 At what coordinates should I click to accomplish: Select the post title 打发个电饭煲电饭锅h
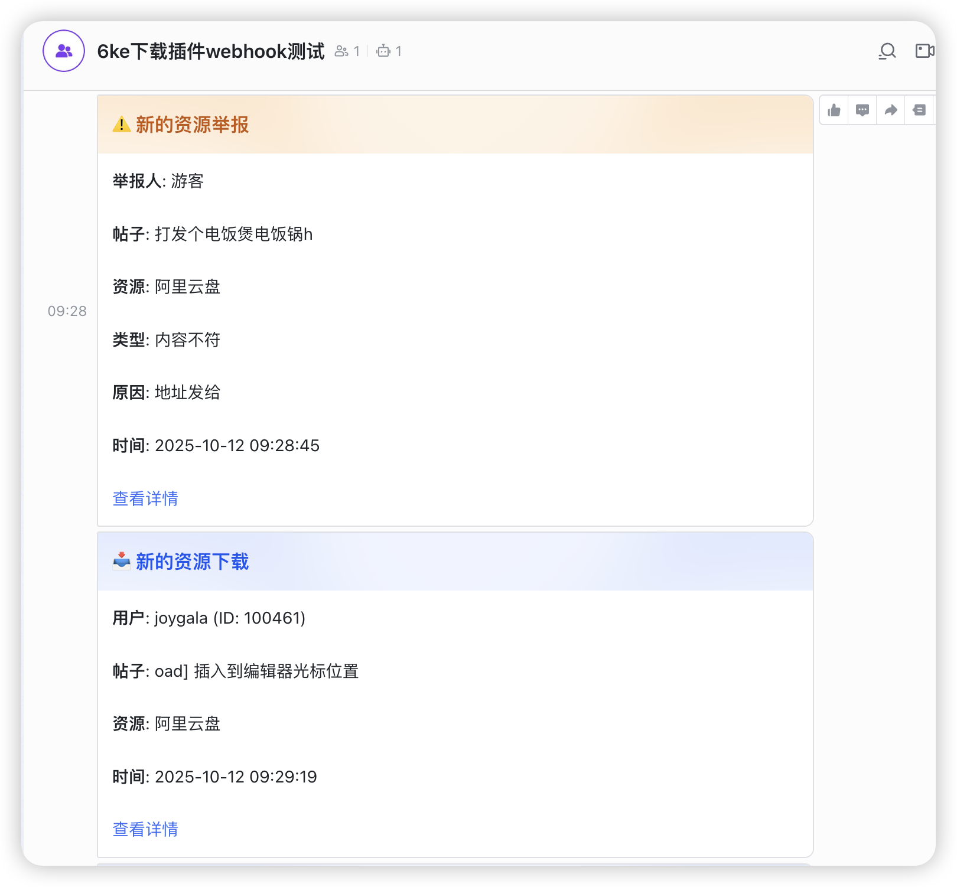point(234,234)
